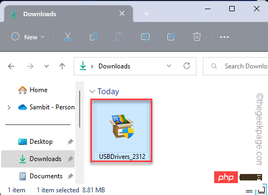The width and height of the screenshot is (268, 195).
Task: Click the 1 item selected 8.81 MB text
Action: (71, 190)
